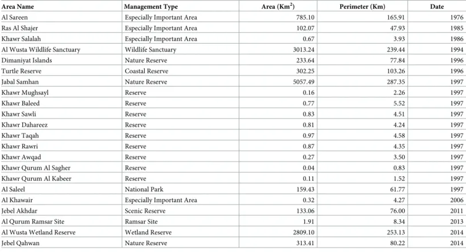Select the Khawr Baleed cell
This screenshot has height=252, width=466.
21,103
